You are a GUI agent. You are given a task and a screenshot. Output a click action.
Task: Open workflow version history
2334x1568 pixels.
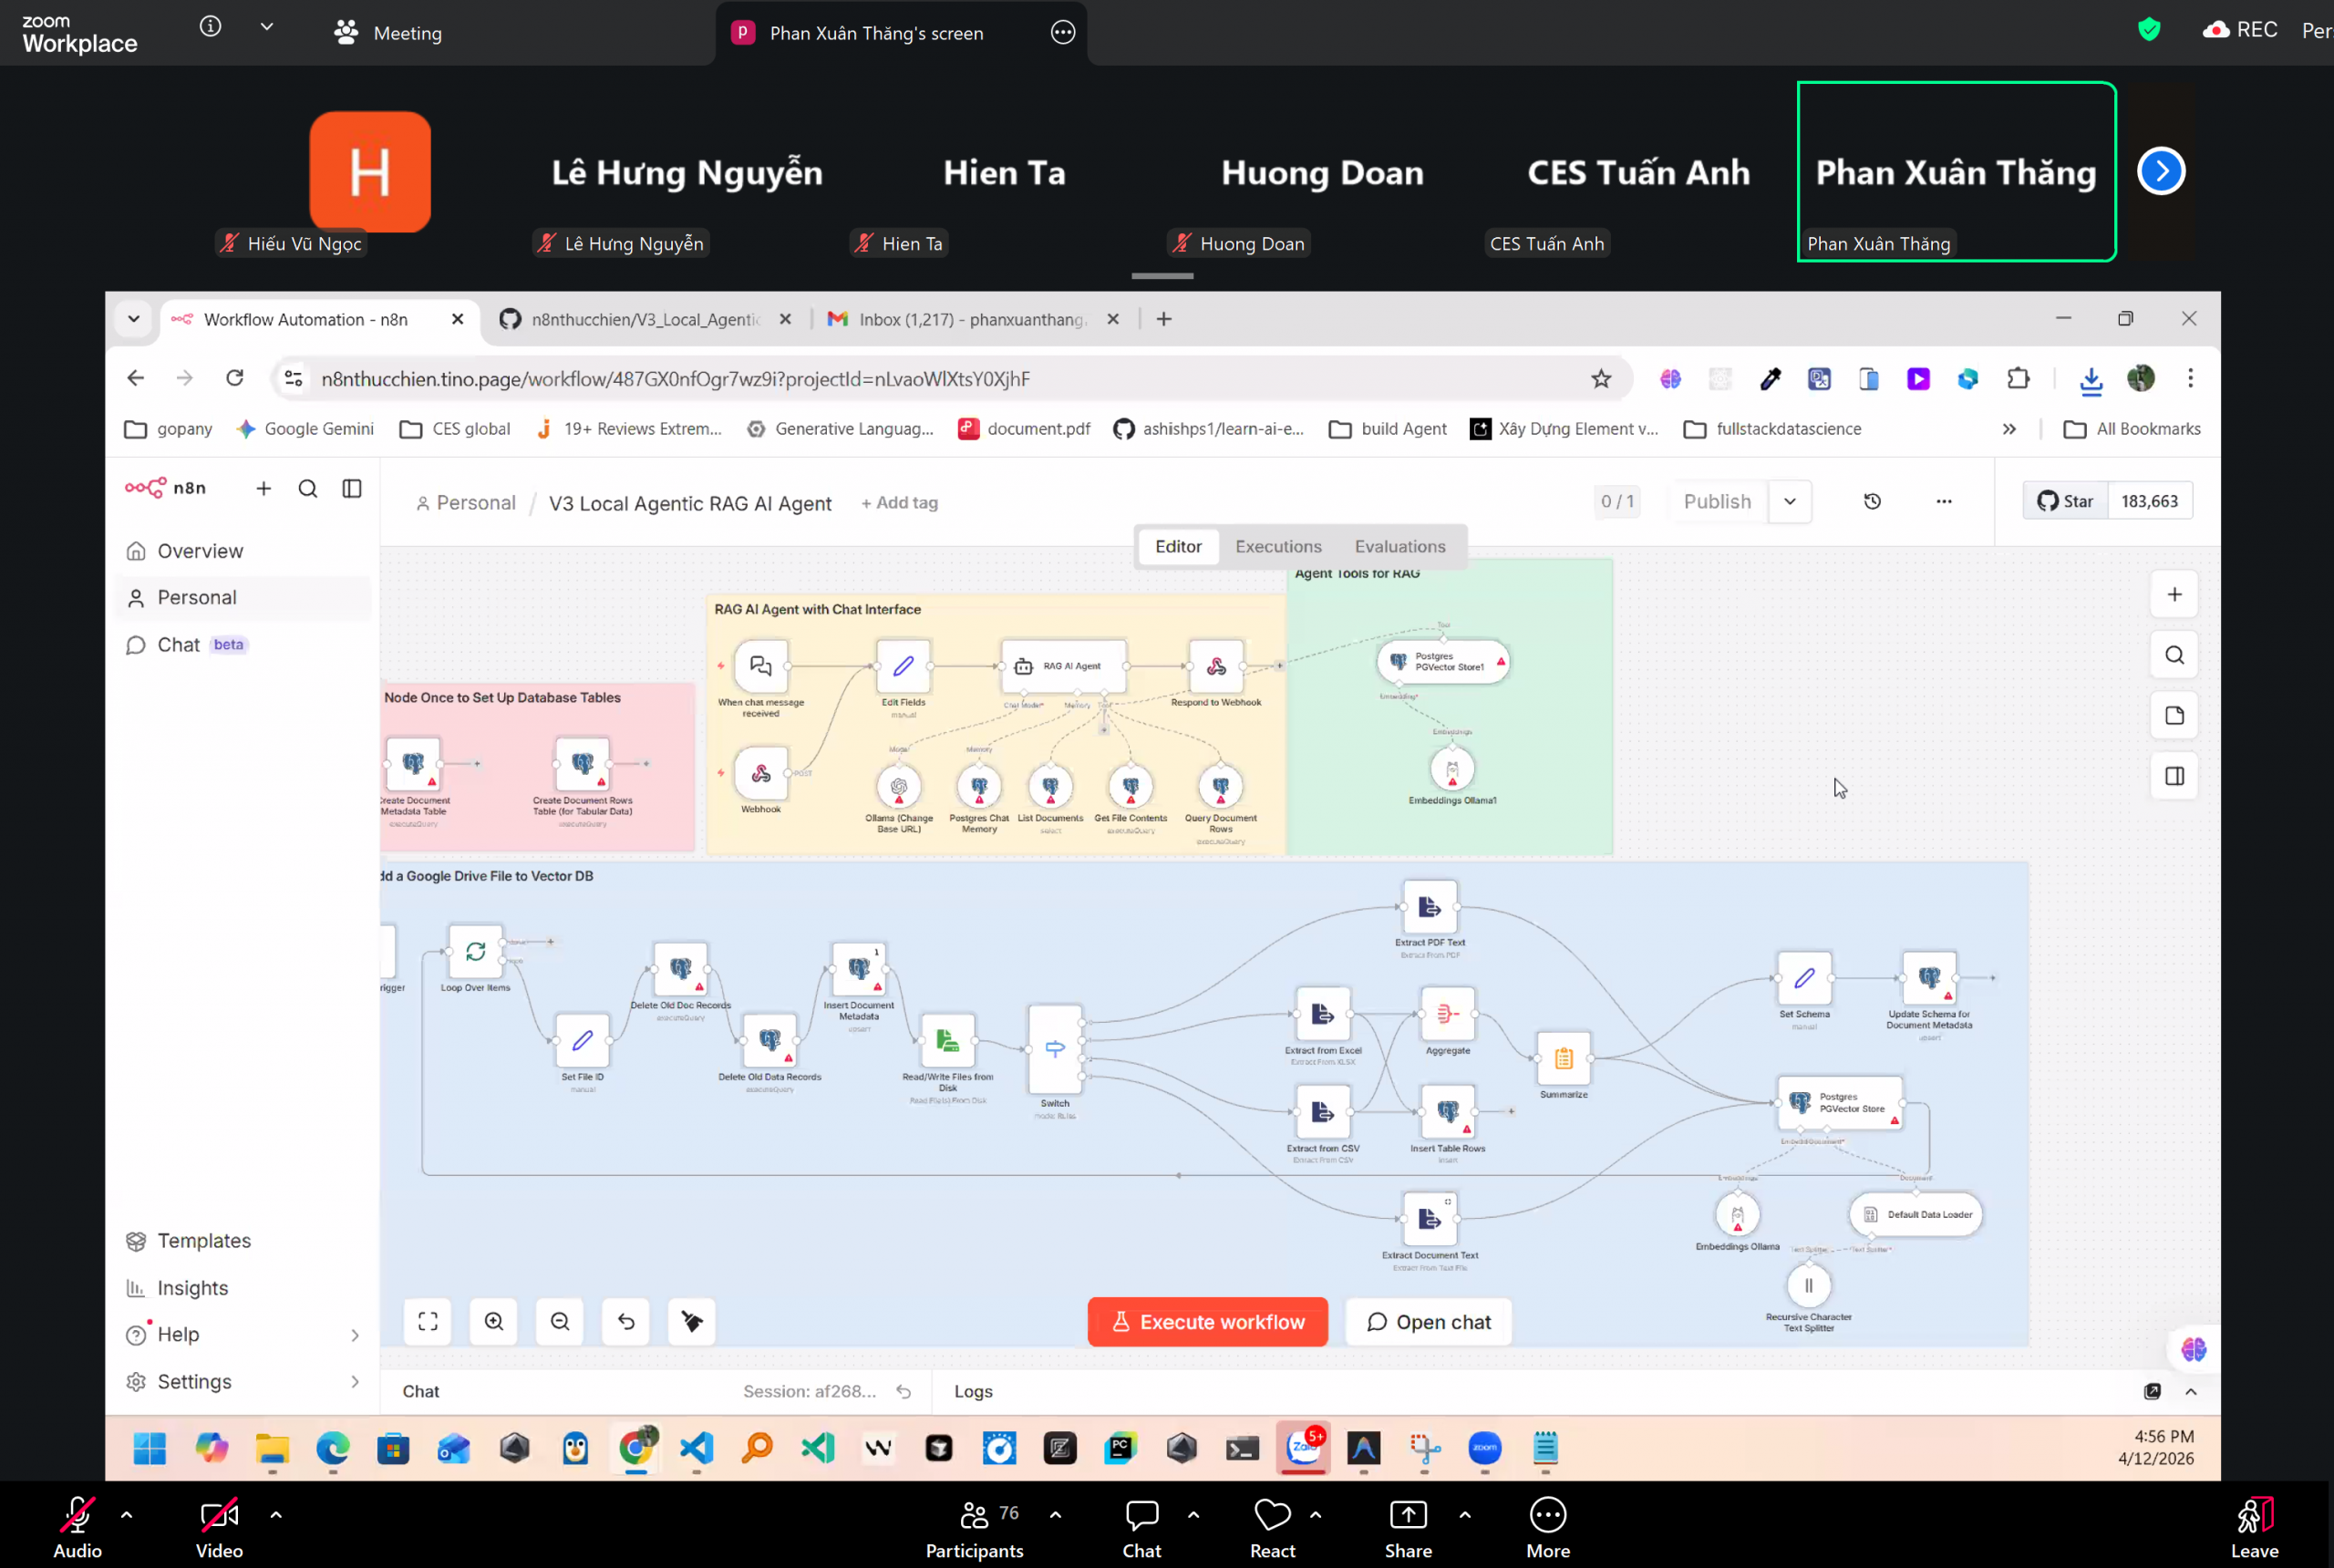point(1873,501)
